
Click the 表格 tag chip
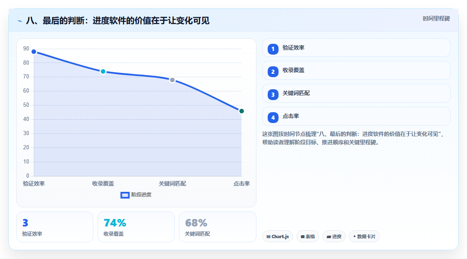[308, 236]
